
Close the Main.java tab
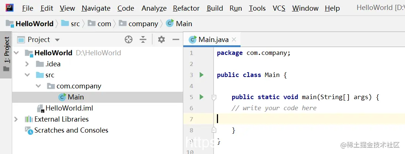pos(234,40)
